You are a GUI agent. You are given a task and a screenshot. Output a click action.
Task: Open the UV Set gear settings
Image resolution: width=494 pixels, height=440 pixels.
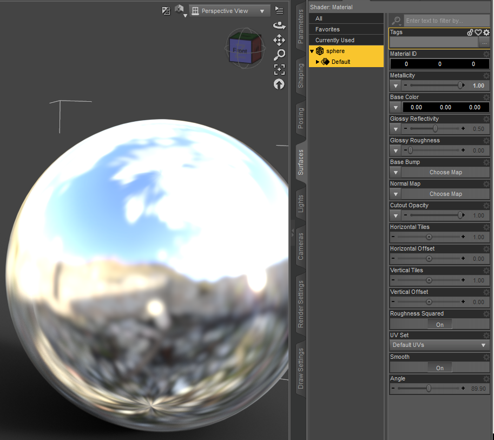click(x=486, y=336)
